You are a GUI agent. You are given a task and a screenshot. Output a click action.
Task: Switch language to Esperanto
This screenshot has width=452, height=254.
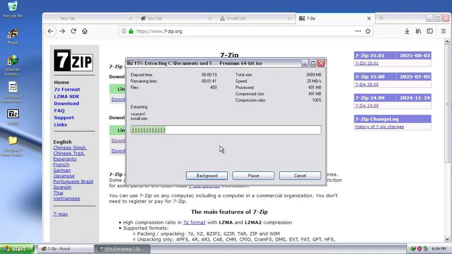coord(65,159)
